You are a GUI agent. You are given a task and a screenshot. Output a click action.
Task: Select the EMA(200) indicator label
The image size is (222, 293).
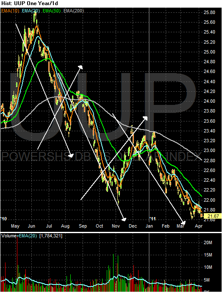pyautogui.click(x=74, y=11)
